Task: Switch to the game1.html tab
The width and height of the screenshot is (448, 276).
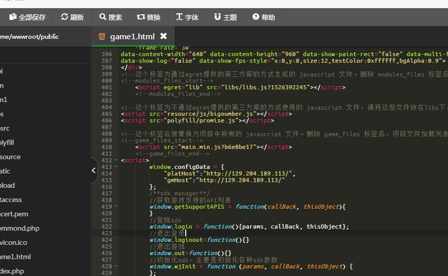Action: point(132,37)
